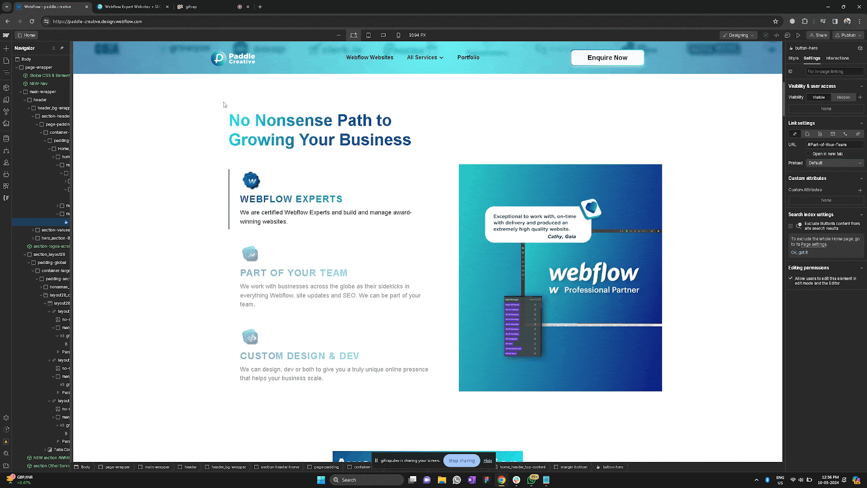
Task: Open the Ecommerce basket icon
Action: point(6,174)
